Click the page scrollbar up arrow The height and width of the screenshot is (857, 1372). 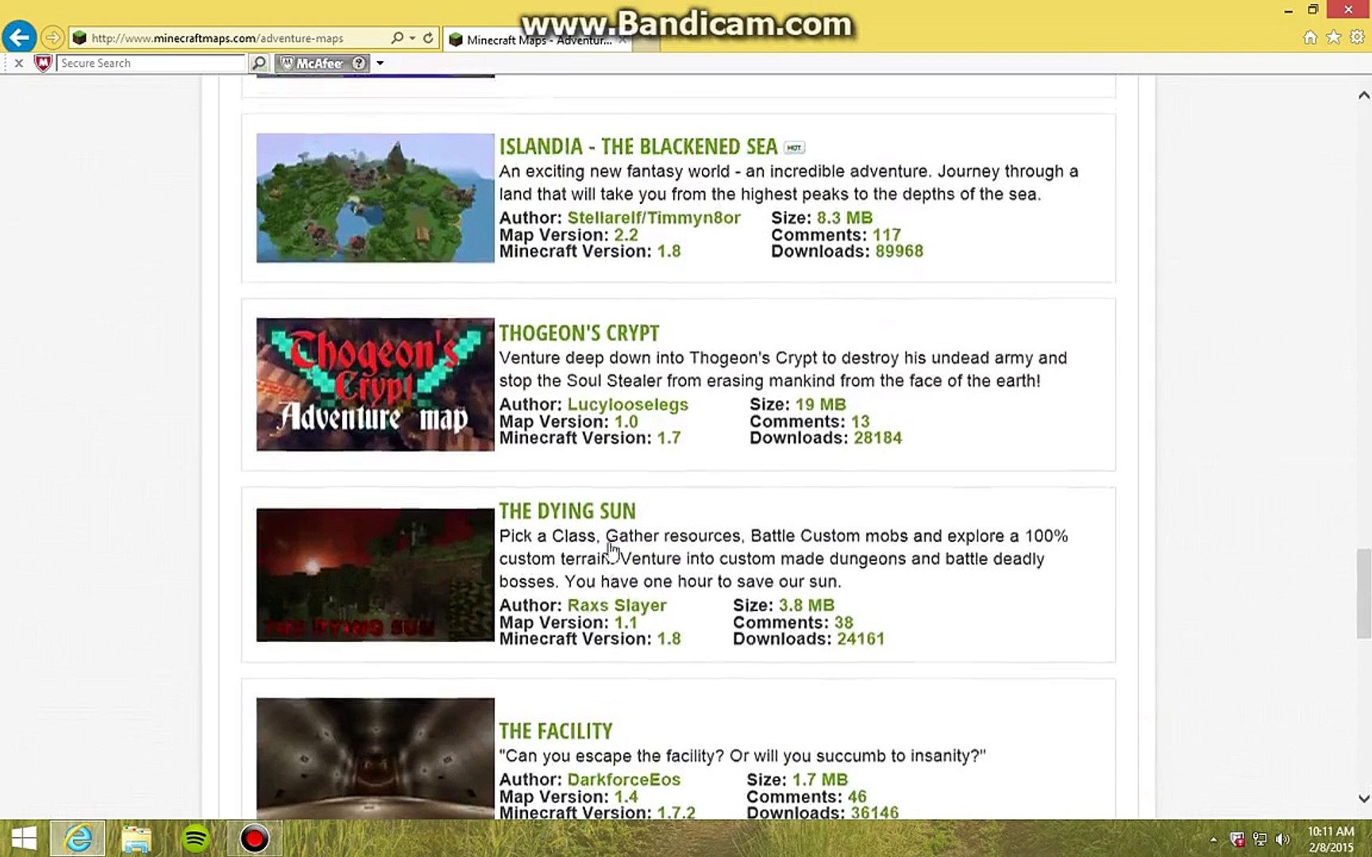1363,95
